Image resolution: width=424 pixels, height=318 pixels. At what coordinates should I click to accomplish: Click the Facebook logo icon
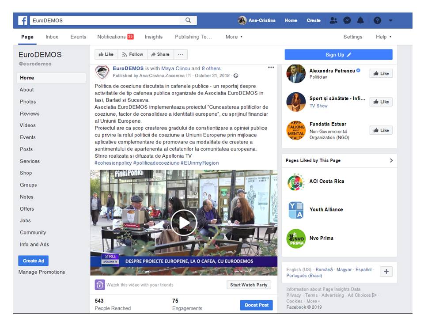(23, 21)
